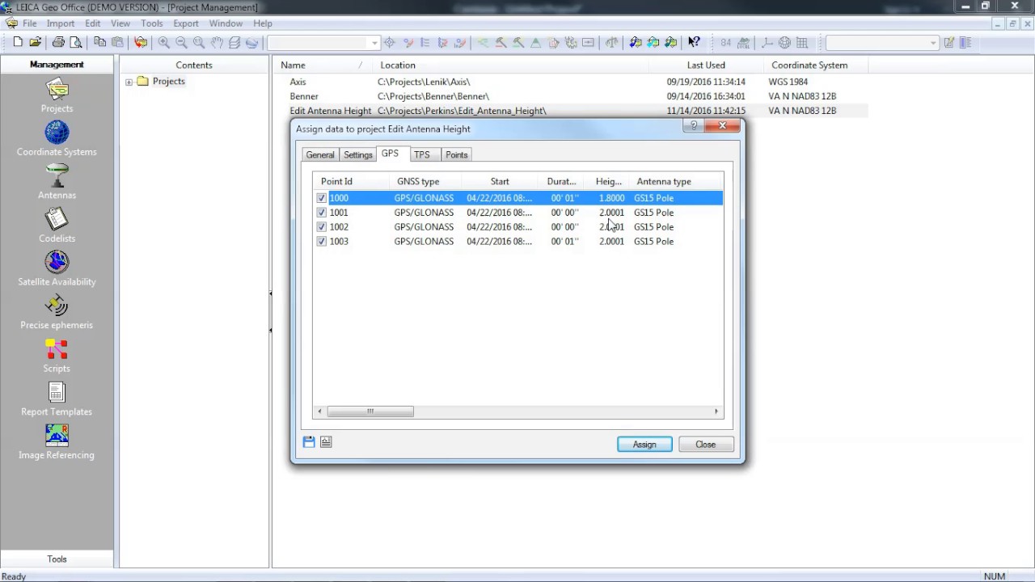This screenshot has width=1035, height=582.
Task: Open the Export menu
Action: pyautogui.click(x=186, y=23)
